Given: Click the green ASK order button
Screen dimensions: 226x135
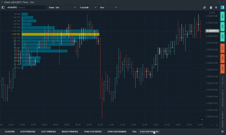Looking at the screenshot, I should 222,16.
